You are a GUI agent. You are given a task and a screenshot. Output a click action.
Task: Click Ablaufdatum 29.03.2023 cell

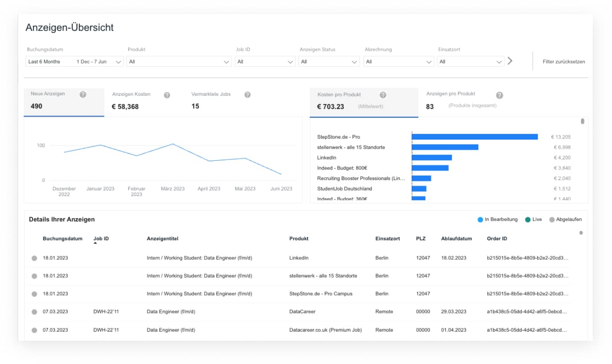[x=454, y=312]
